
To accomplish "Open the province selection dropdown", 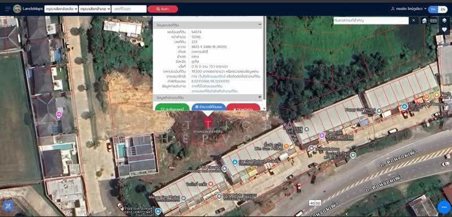I will 62,9.
